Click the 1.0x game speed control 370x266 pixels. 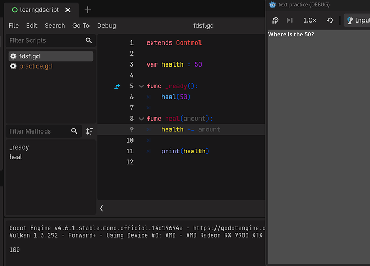(309, 20)
